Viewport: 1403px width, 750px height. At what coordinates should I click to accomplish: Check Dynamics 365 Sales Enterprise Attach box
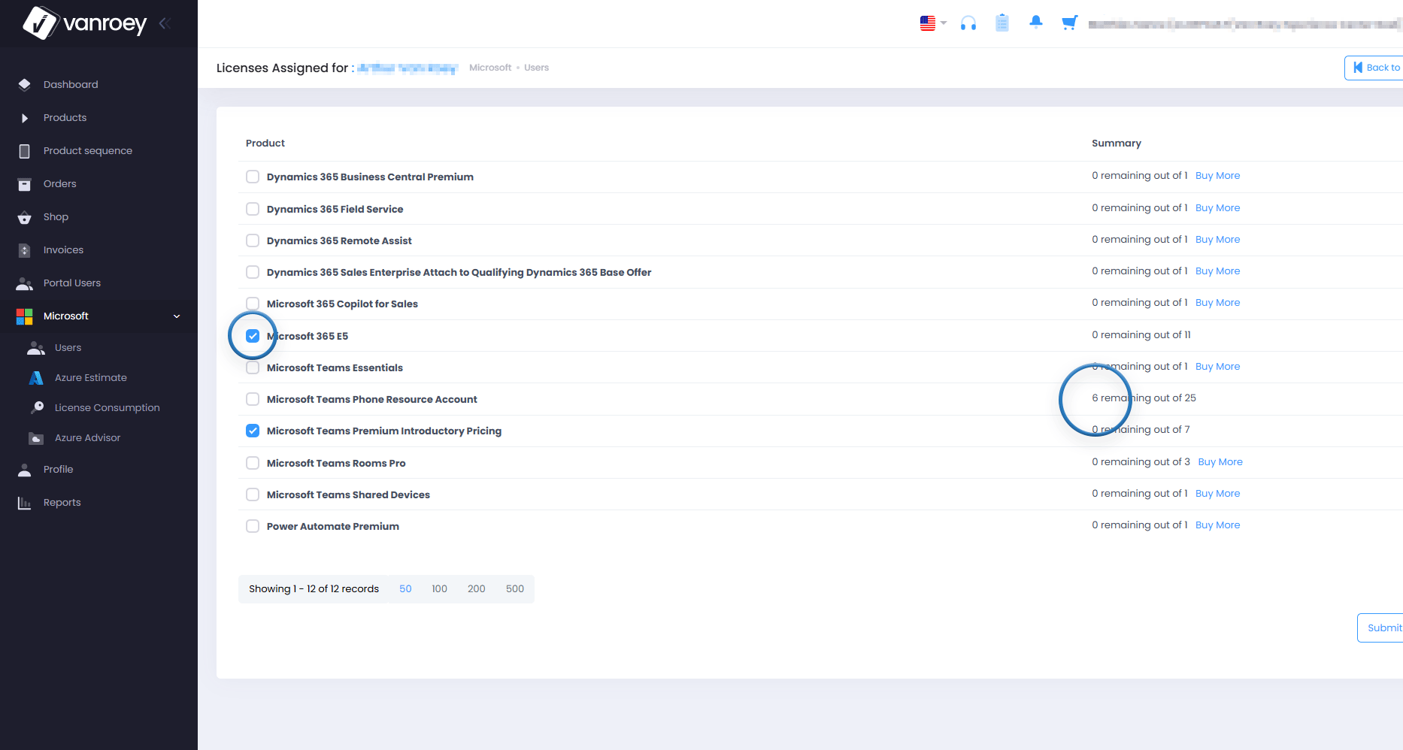pyautogui.click(x=253, y=272)
